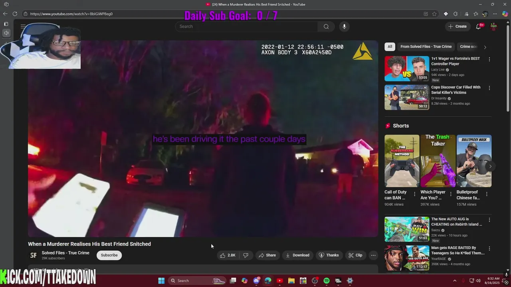Show next Shorts with arrow button
Screen dimensions: 511x287
(490, 166)
